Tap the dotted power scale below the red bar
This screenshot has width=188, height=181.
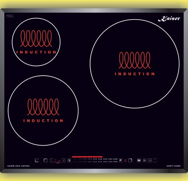(x=95, y=160)
